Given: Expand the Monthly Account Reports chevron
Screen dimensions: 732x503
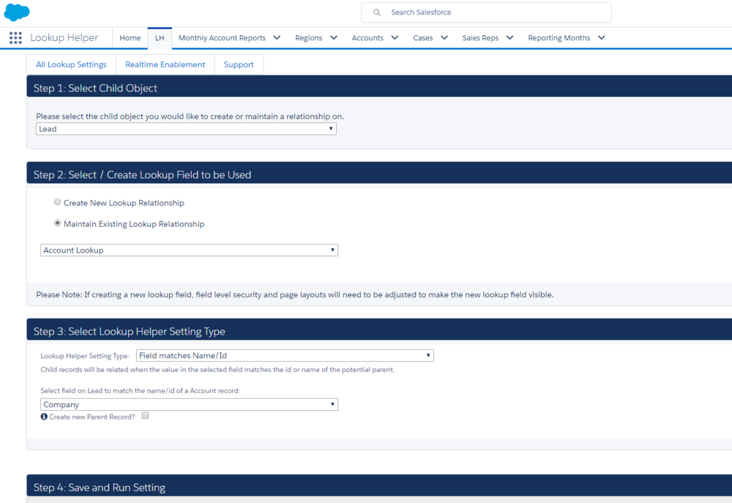Looking at the screenshot, I should [277, 38].
